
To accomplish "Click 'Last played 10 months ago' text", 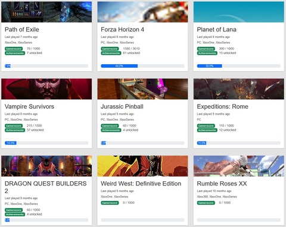I will coord(214,191).
